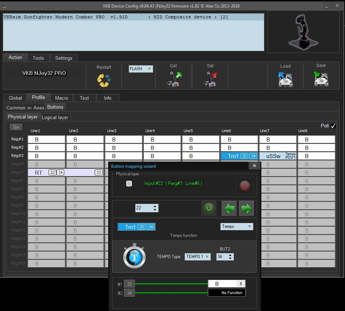Switch to the Action tab
345x311 pixels.
[x=15, y=57]
